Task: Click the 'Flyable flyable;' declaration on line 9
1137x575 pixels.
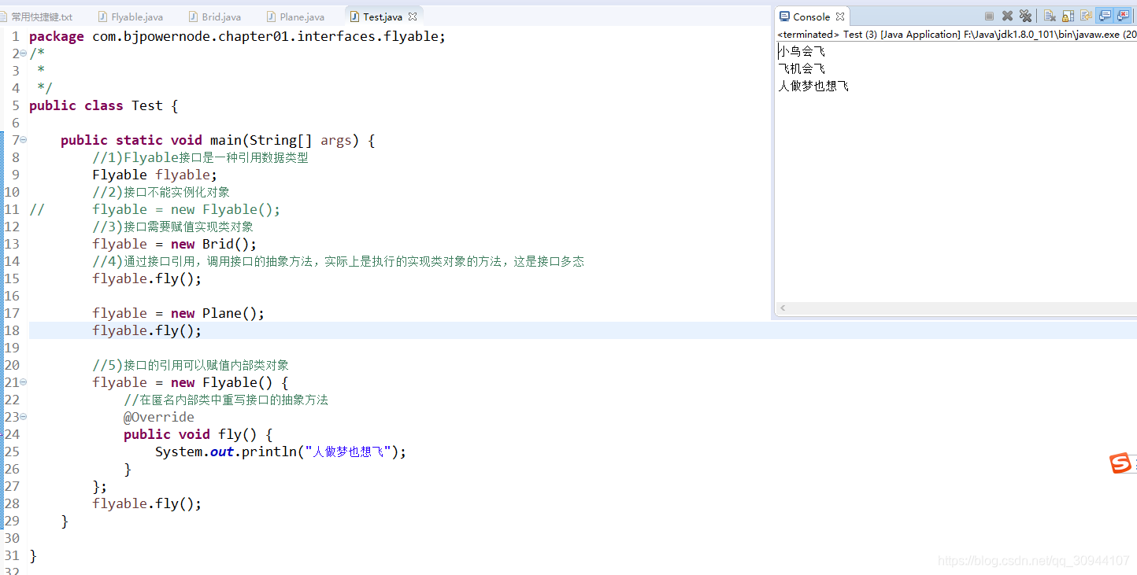Action: pos(154,175)
